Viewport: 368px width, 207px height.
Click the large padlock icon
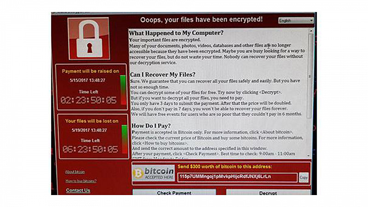click(x=89, y=39)
